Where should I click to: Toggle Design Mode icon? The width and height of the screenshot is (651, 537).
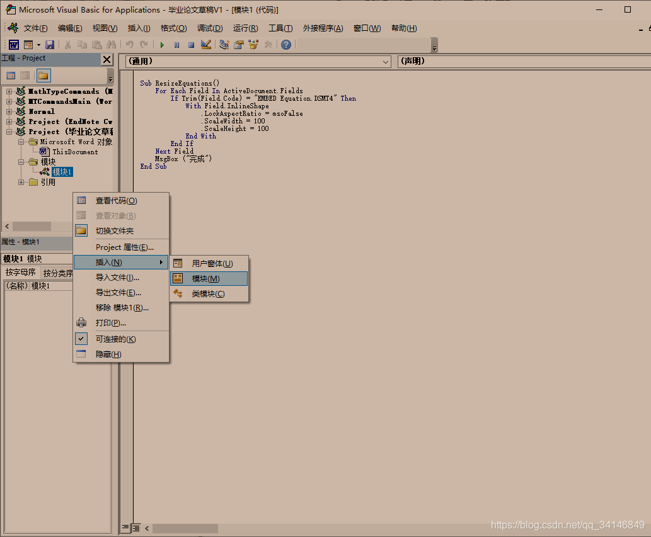click(206, 45)
